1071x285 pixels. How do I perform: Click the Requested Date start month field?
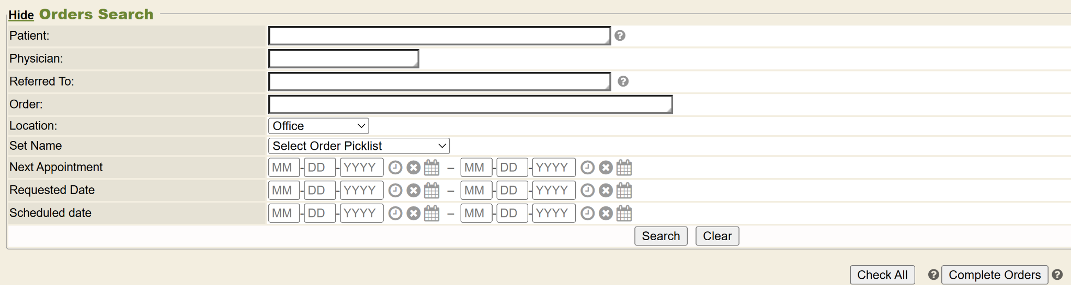[283, 191]
